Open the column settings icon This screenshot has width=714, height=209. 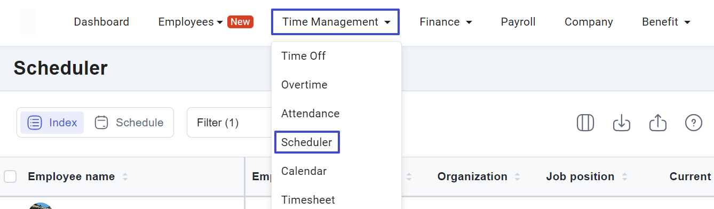pos(585,123)
